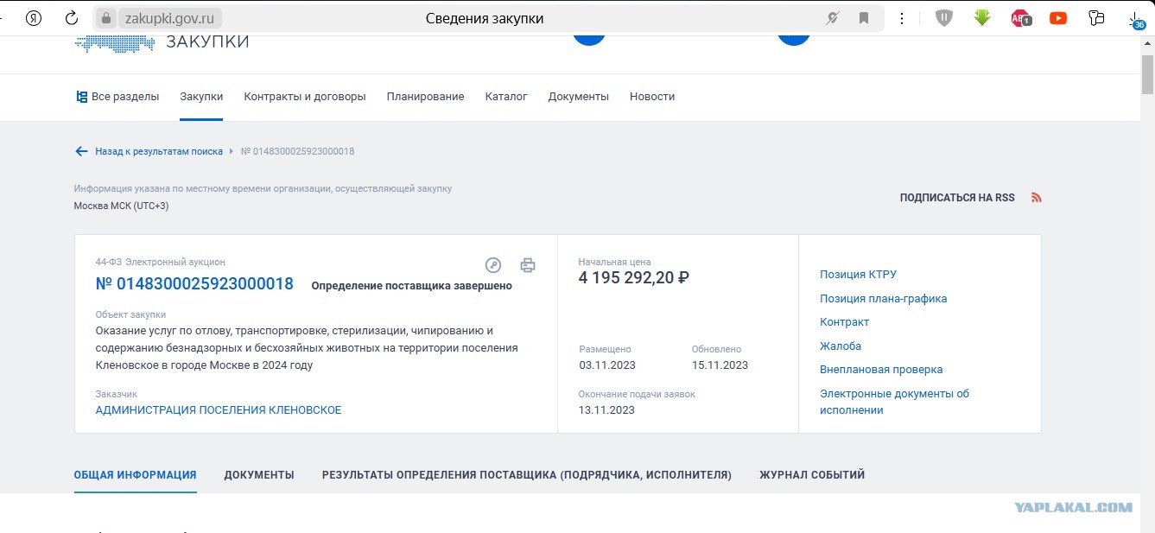1155x533 pixels.
Task: Open Все разделы sections menu icon
Action: (81, 97)
